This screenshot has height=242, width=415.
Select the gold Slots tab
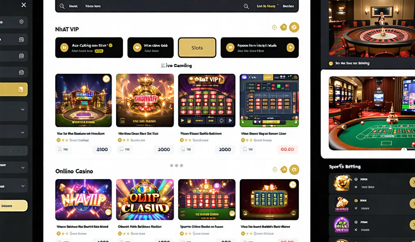tap(197, 48)
